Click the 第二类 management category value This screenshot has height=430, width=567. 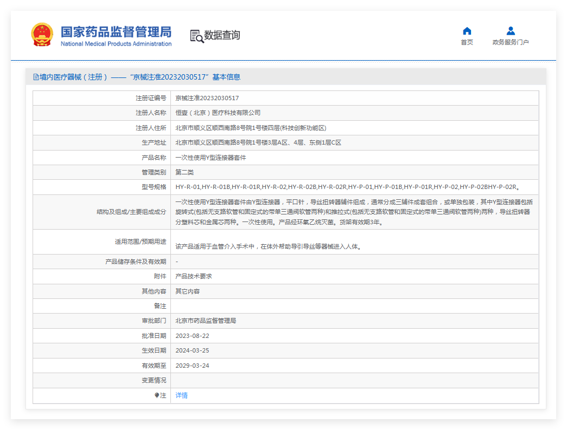pyautogui.click(x=185, y=172)
